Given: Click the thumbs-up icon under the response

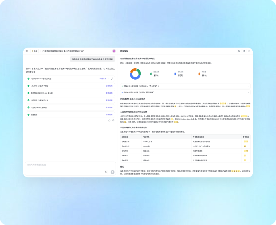Looking at the screenshot, I should [x=110, y=121].
